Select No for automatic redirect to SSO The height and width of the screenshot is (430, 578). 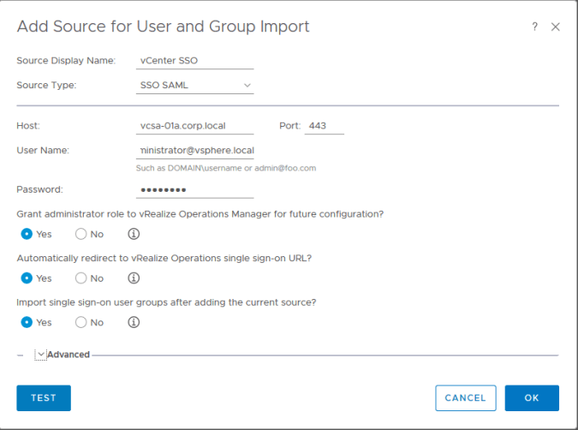coord(81,278)
